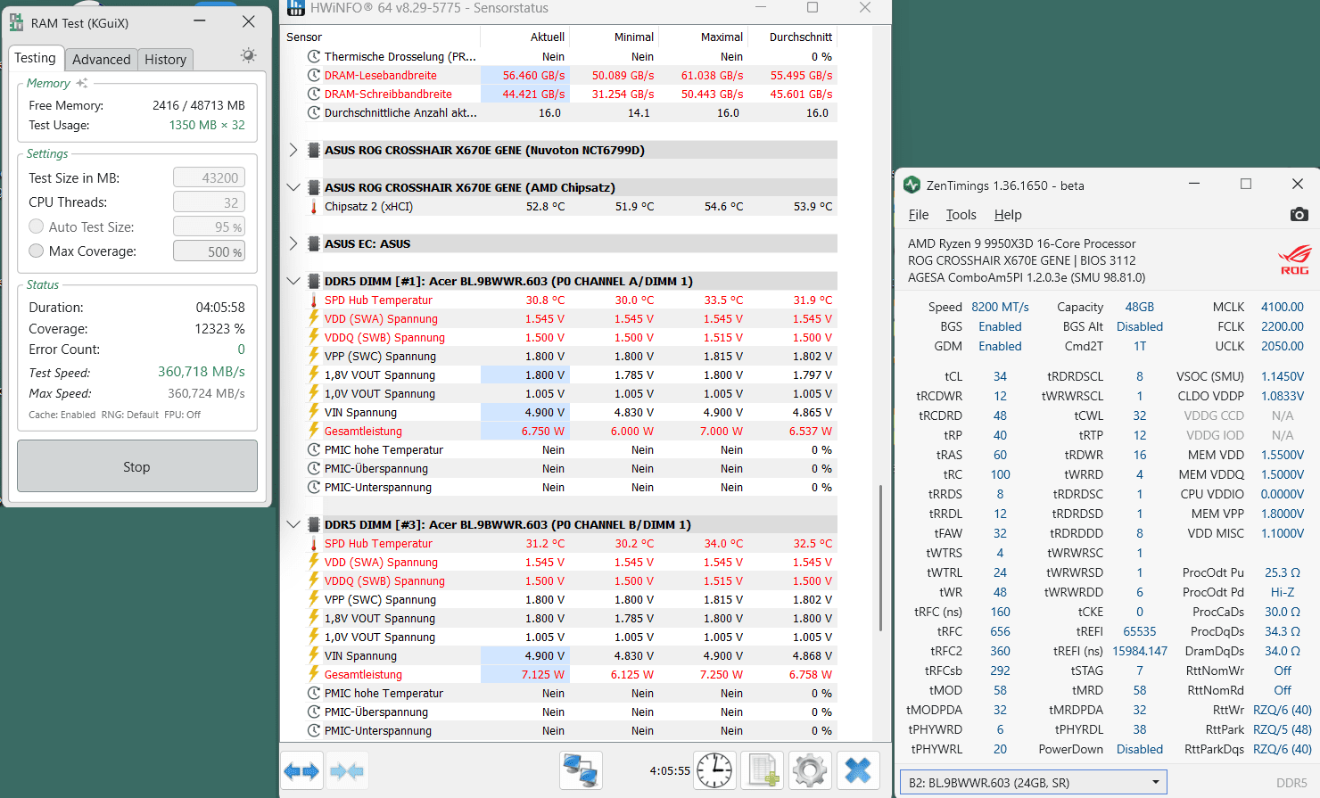This screenshot has height=798, width=1320.
Task: Click the DIMM #1 Gesamtleistung current value 6.750 W
Action: (x=543, y=432)
